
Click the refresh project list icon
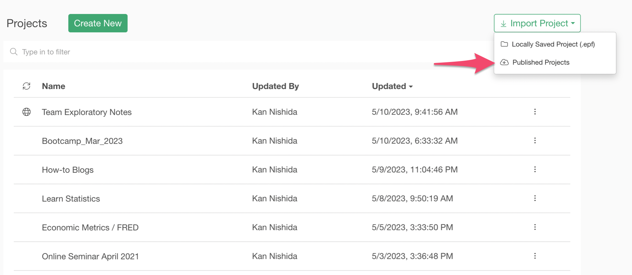[27, 86]
